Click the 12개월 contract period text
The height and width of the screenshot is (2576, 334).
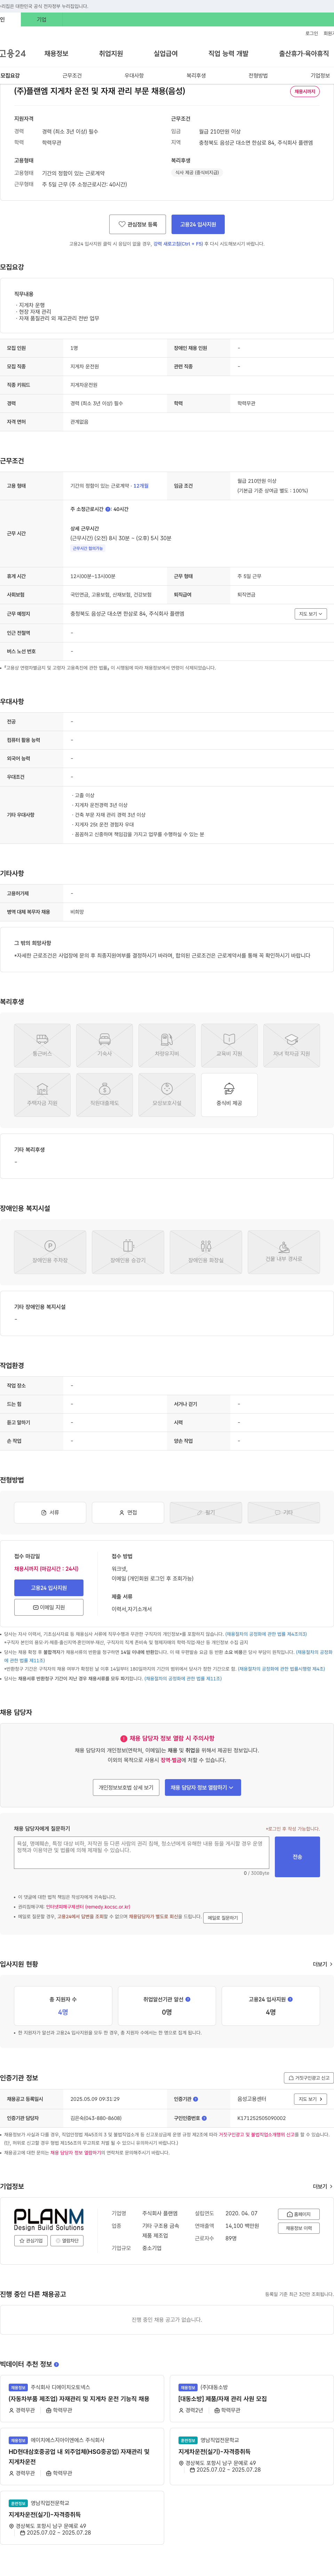[141, 486]
